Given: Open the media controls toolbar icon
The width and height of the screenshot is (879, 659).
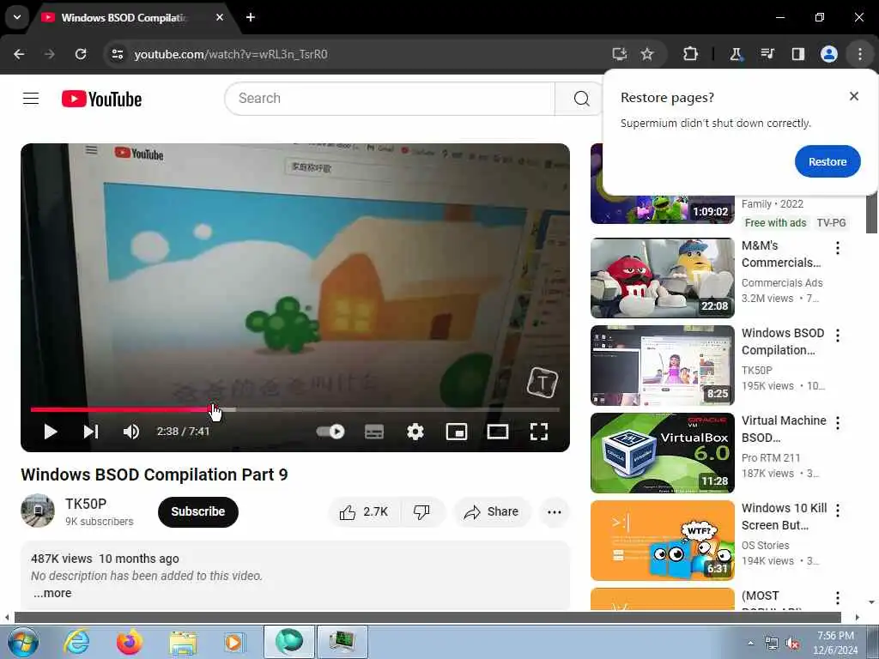Looking at the screenshot, I should [767, 54].
